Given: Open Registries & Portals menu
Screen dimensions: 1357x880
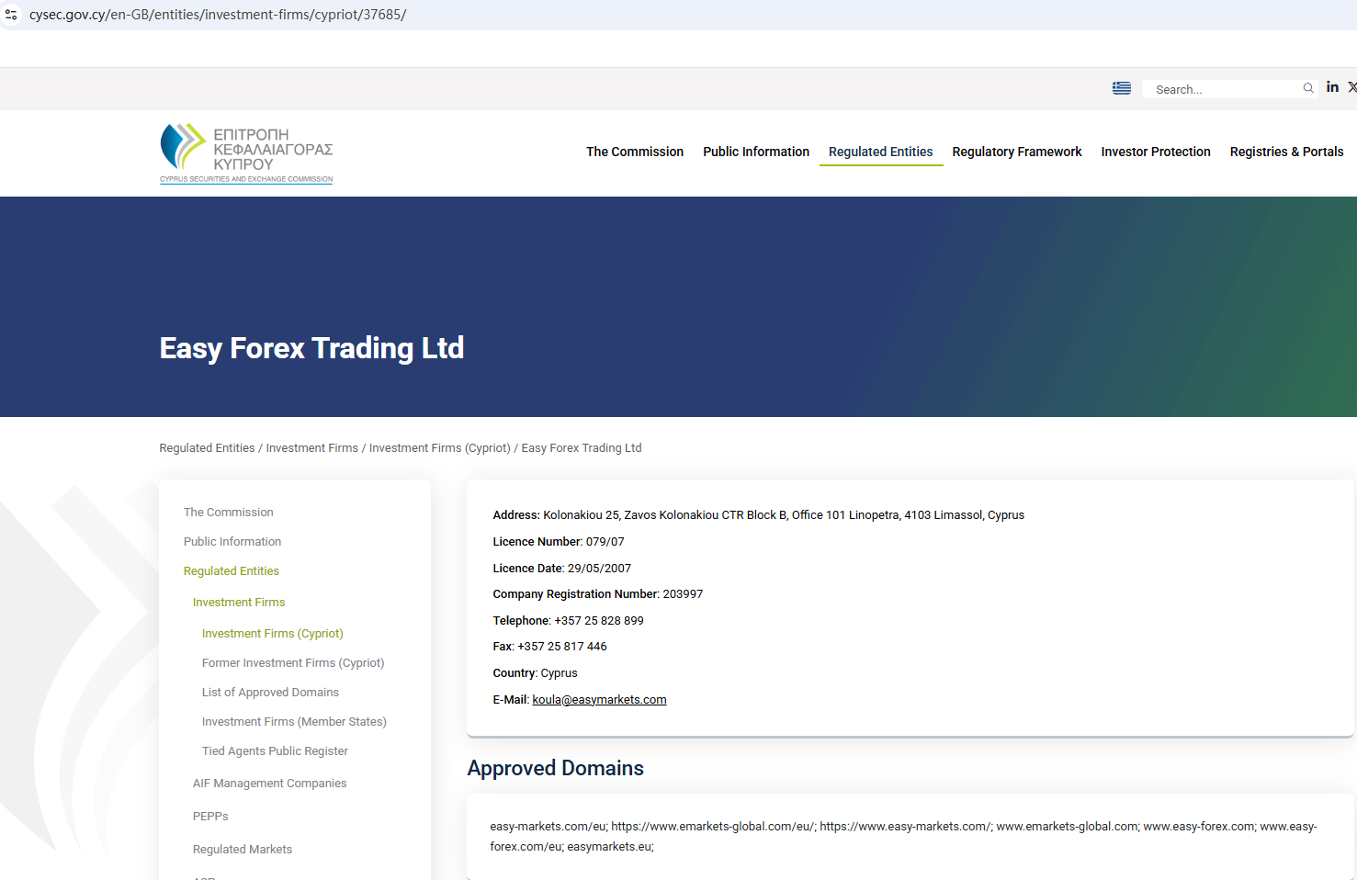Looking at the screenshot, I should click(x=1285, y=152).
